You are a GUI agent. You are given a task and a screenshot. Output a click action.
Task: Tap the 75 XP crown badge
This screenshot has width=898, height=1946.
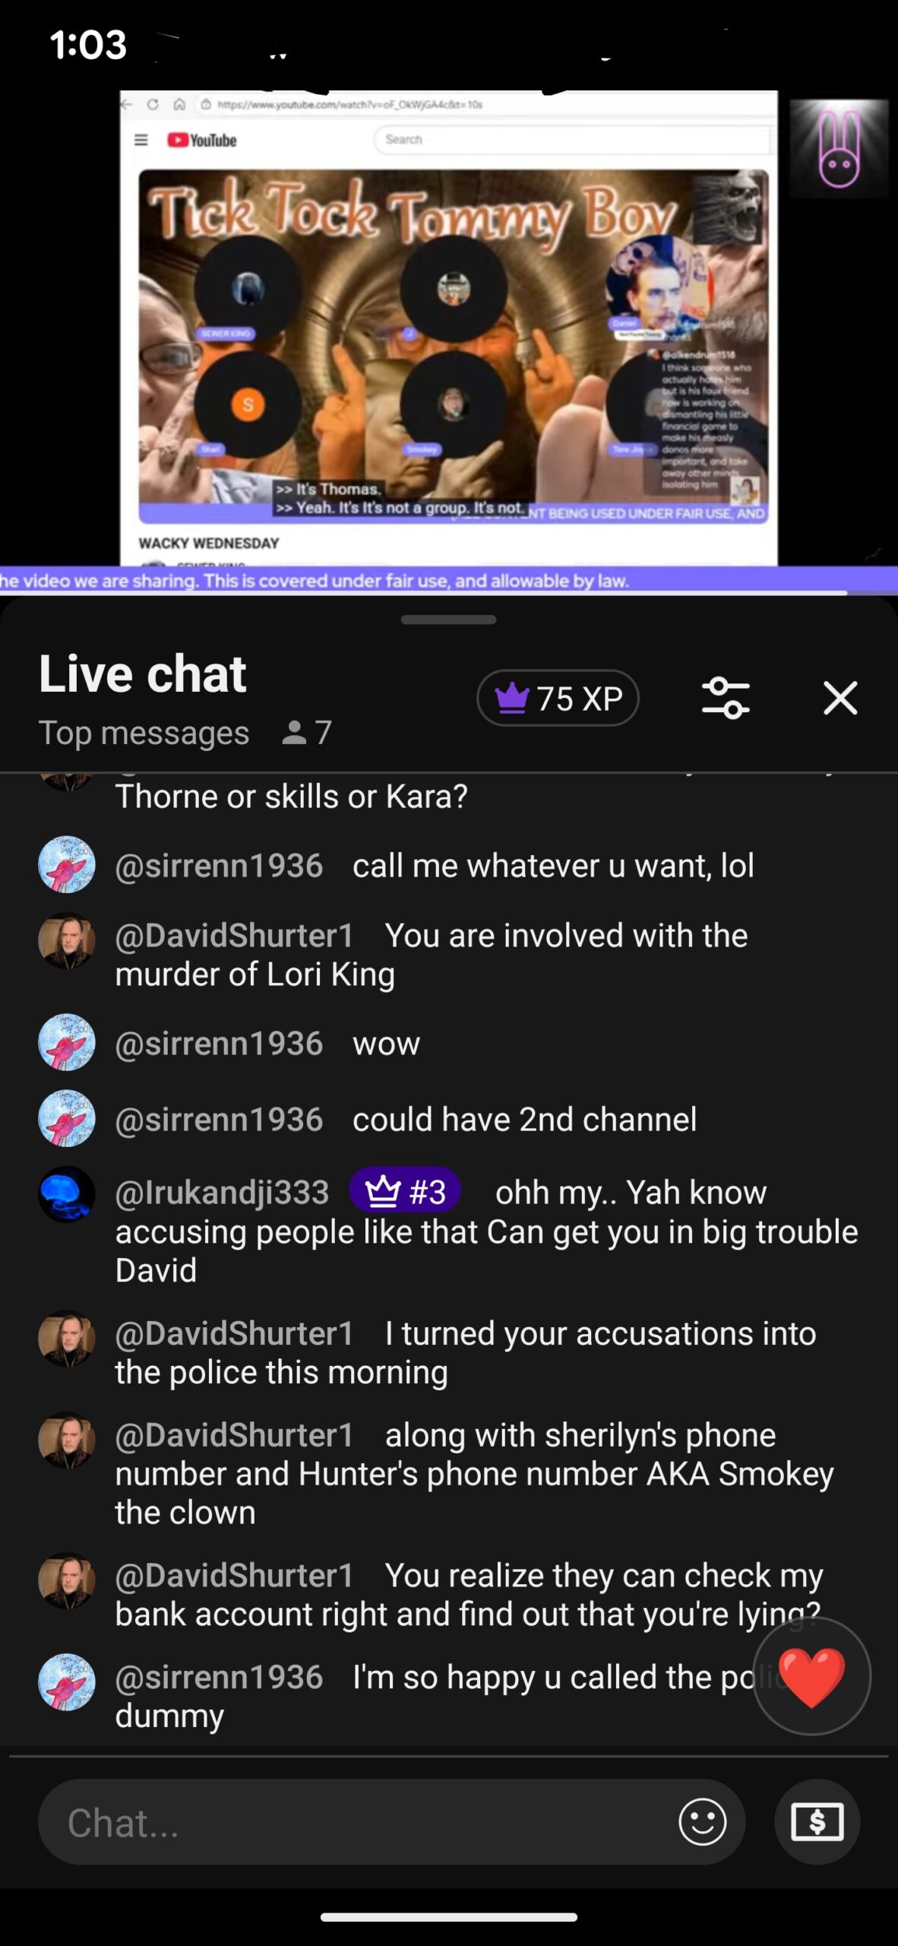(558, 698)
